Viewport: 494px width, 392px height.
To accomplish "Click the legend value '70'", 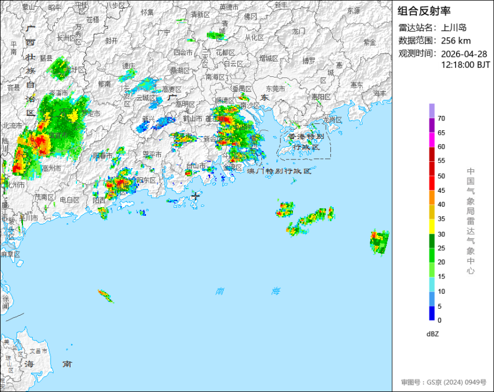I will point(441,118).
